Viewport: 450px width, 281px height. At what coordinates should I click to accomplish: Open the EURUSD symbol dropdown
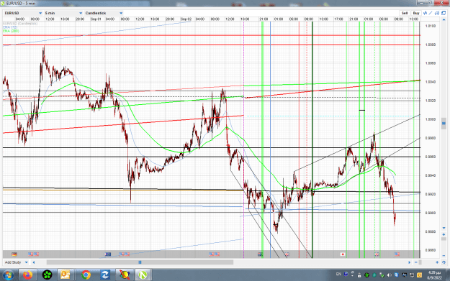[x=23, y=13]
